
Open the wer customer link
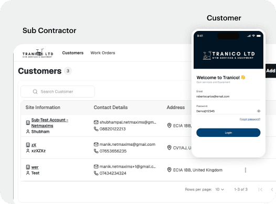35,167
